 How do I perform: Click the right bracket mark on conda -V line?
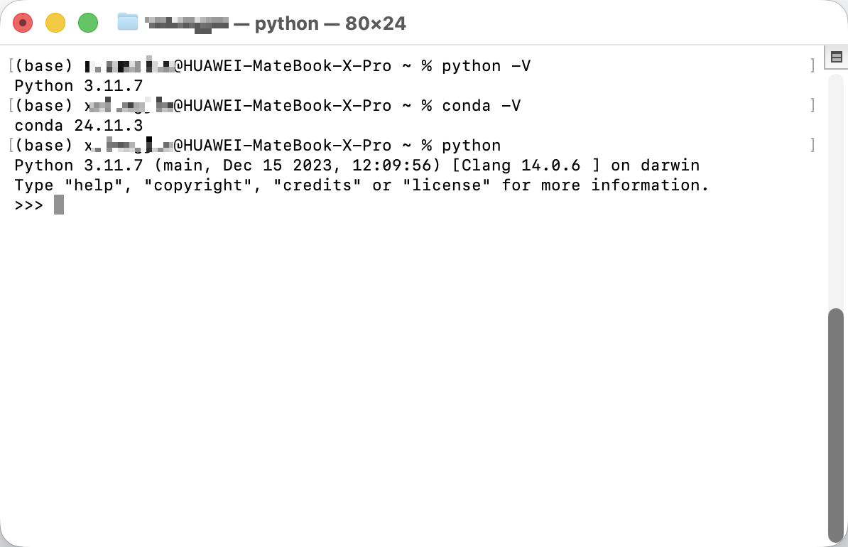pos(812,105)
